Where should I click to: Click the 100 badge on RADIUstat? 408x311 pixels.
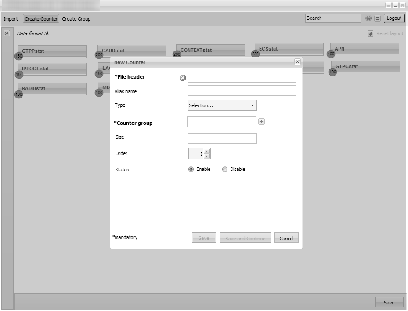[x=18, y=94]
